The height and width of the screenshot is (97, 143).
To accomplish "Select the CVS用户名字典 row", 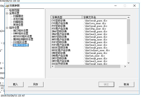I will point(89,23).
